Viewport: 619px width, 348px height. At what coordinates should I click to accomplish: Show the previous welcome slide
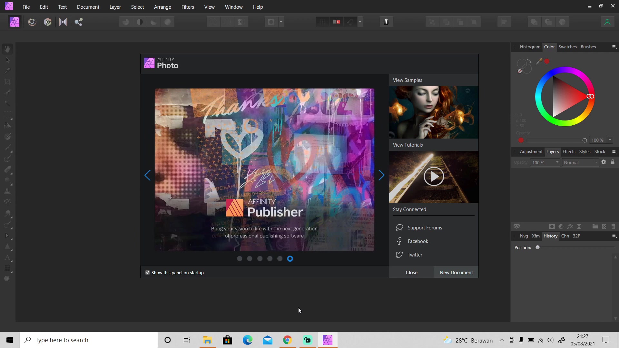point(147,175)
